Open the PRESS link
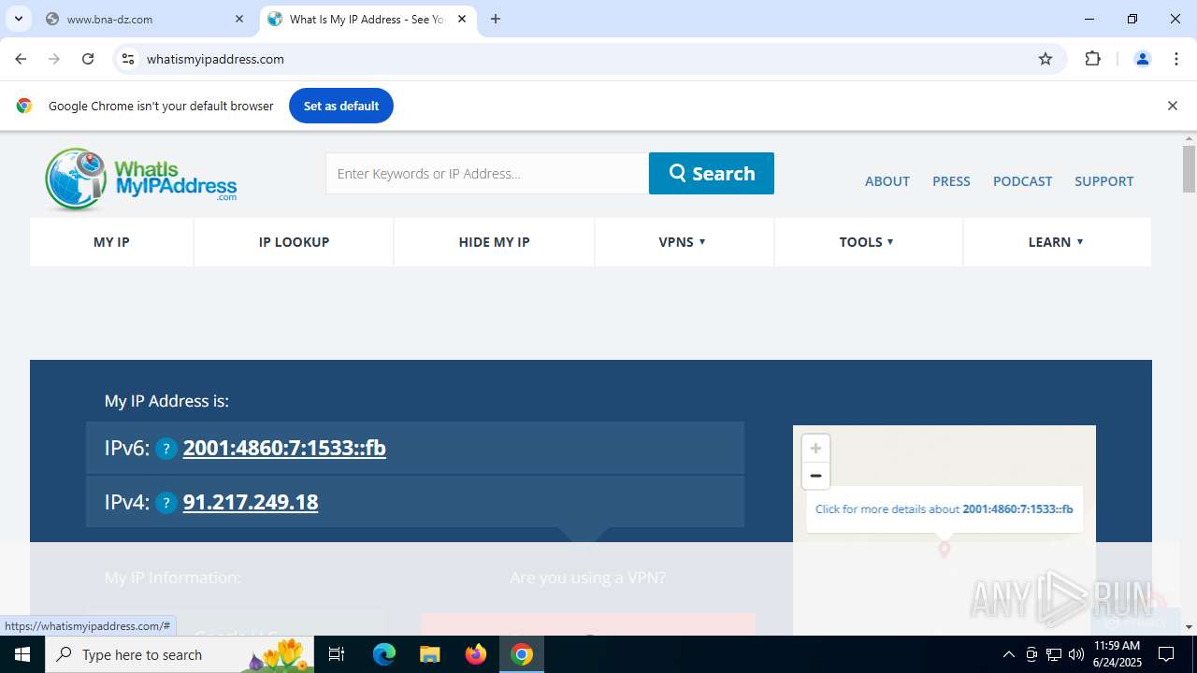 [951, 181]
